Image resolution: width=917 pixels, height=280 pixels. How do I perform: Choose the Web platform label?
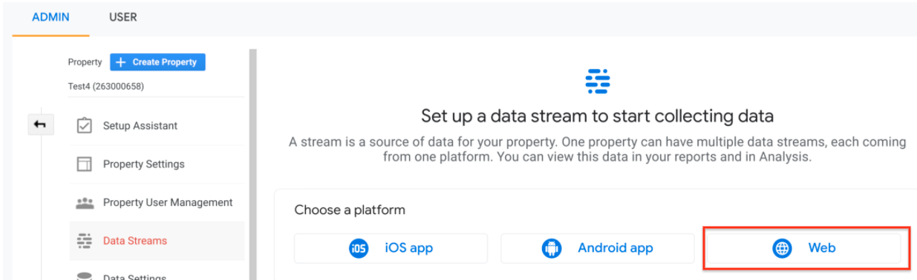pyautogui.click(x=822, y=248)
